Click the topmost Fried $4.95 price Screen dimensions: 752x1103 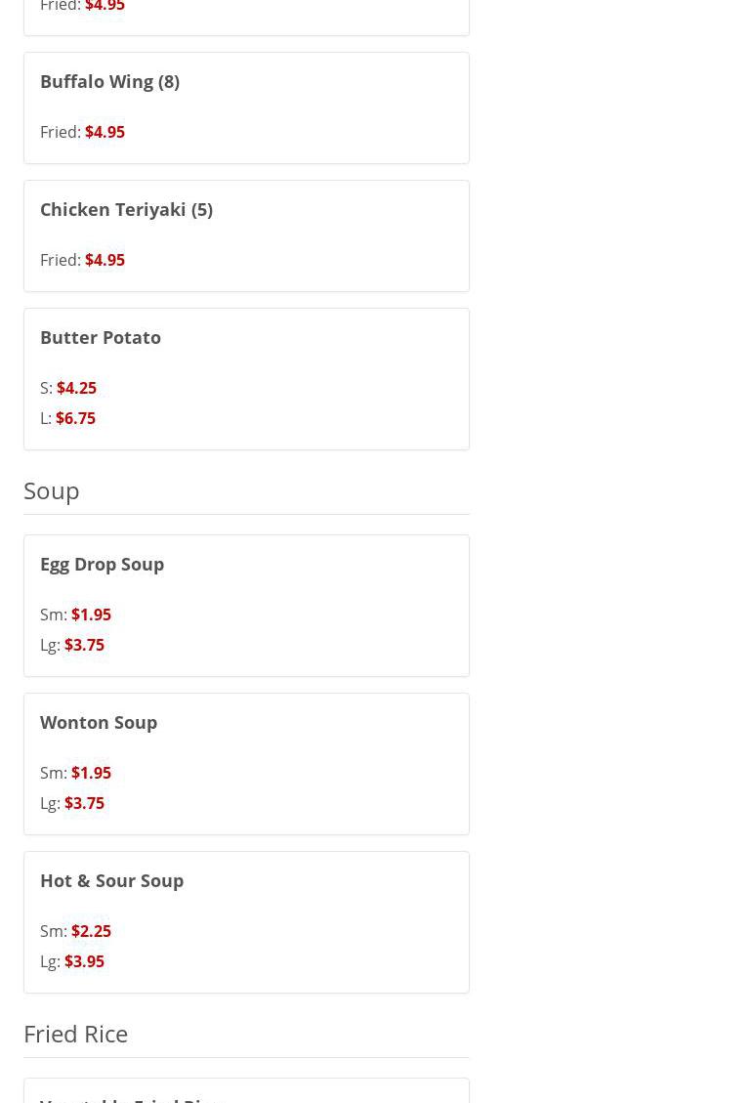tap(104, 7)
